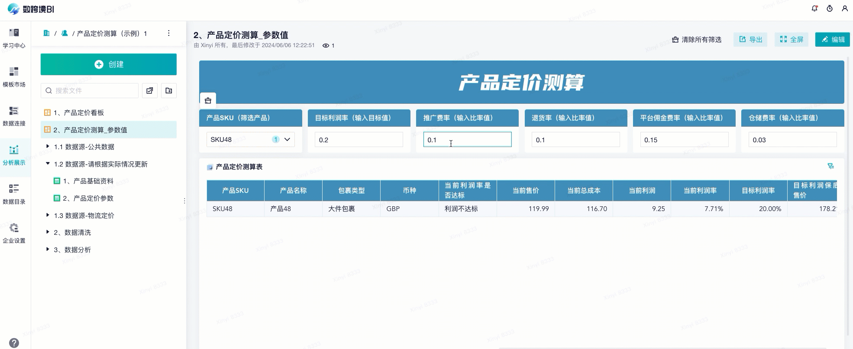Open the timer clock icon in header
853x349 pixels.
(x=830, y=8)
